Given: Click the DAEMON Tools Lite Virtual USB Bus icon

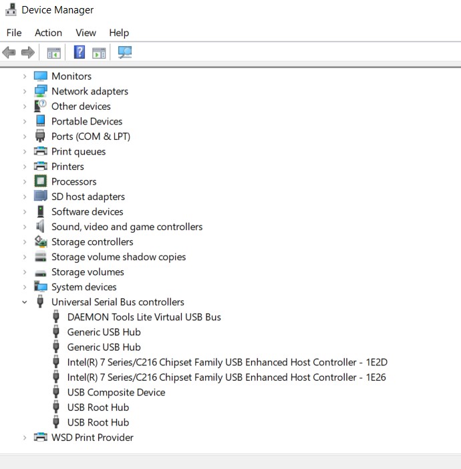Looking at the screenshot, I should pos(56,316).
